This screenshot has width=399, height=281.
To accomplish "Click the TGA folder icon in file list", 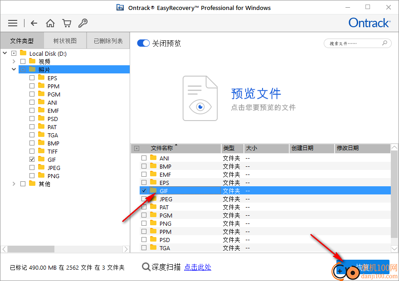I will point(153,247).
